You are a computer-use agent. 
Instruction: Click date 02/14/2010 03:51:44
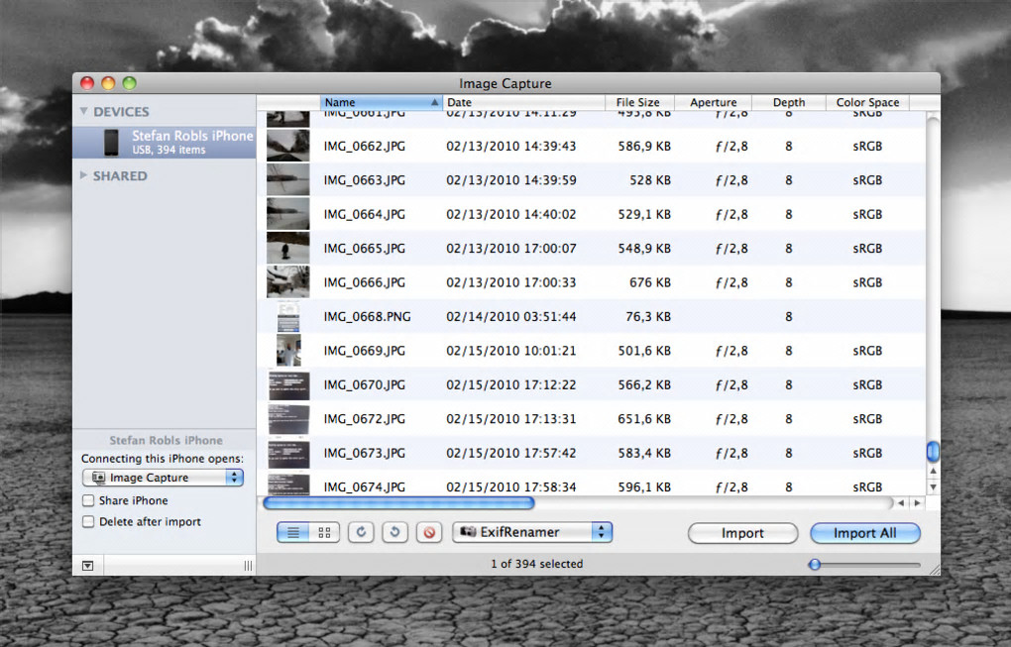pyautogui.click(x=511, y=316)
